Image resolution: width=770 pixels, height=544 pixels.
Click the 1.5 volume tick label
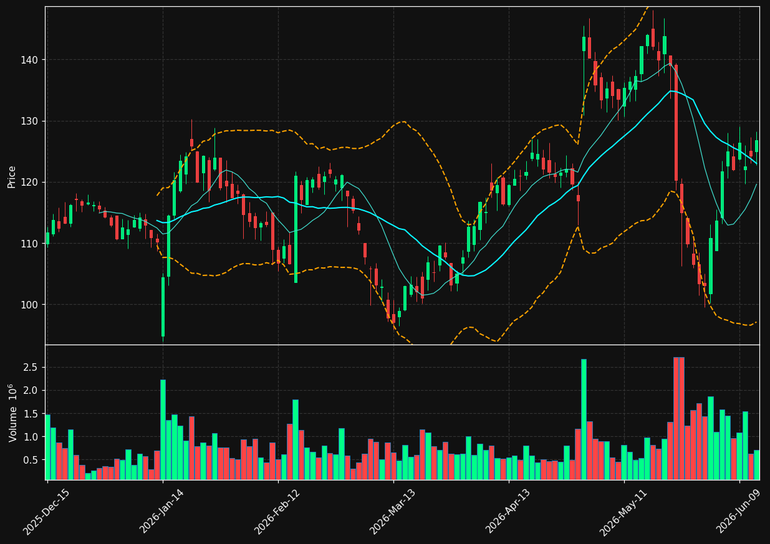31,414
